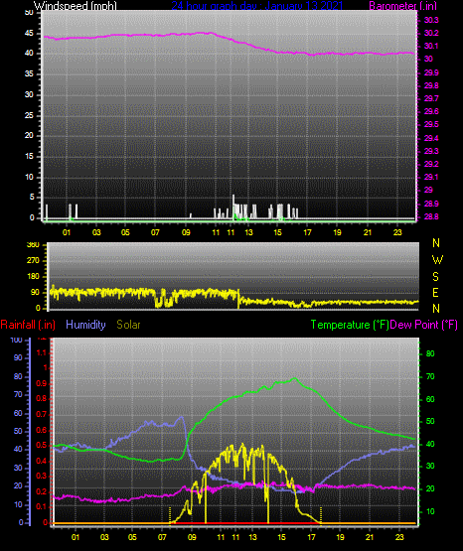
Task: Click the 28.8 barometer scale value
Action: point(431,216)
